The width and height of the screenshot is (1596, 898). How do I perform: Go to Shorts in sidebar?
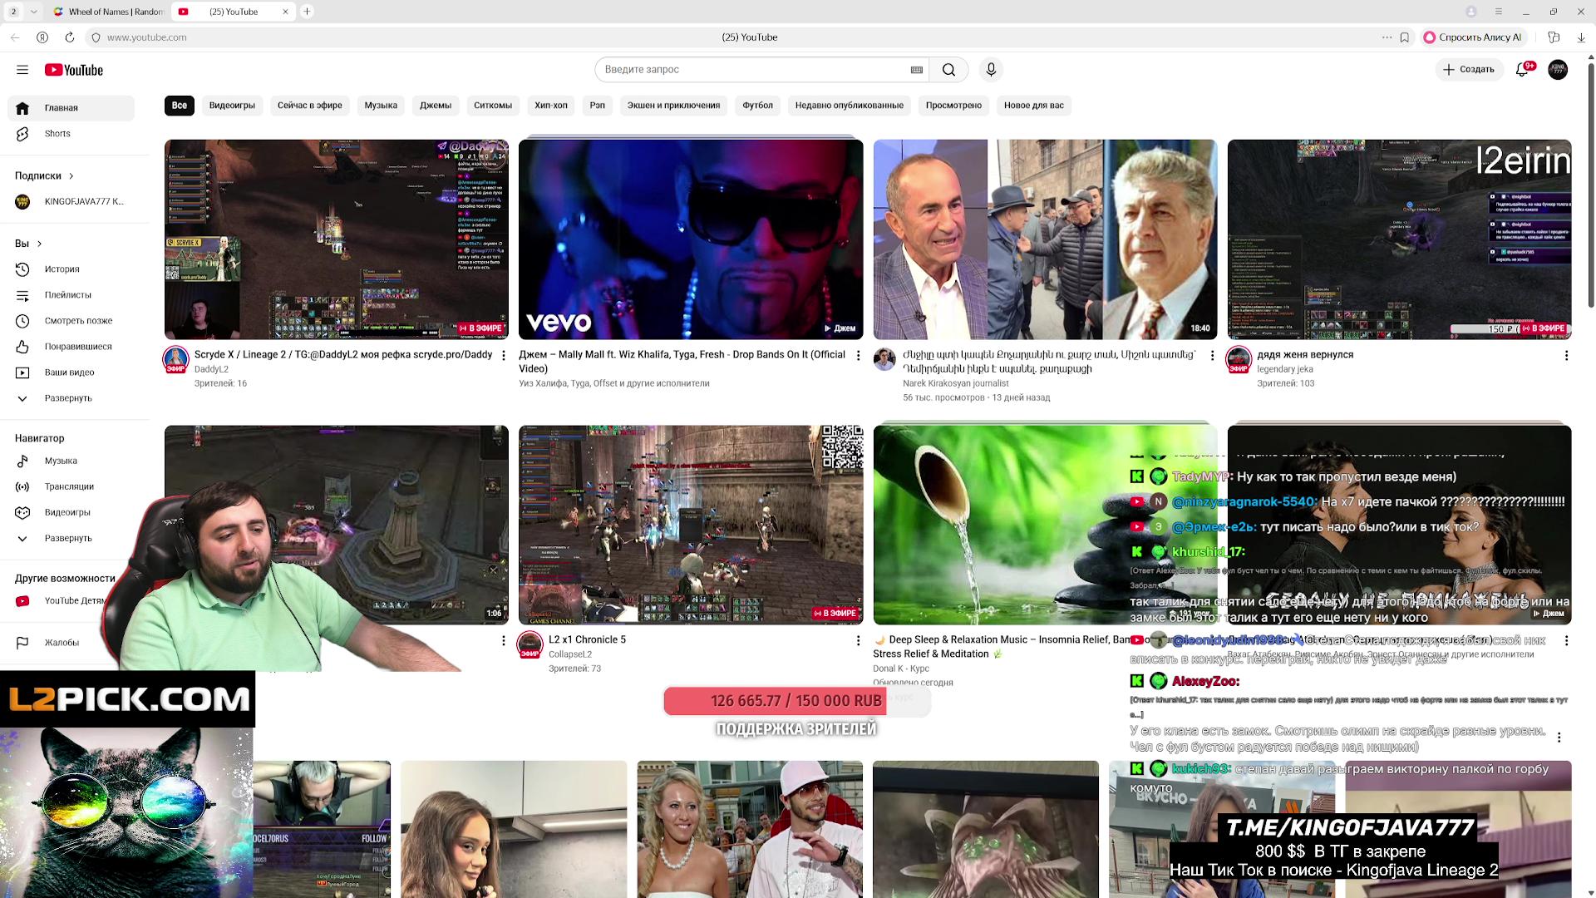(57, 134)
